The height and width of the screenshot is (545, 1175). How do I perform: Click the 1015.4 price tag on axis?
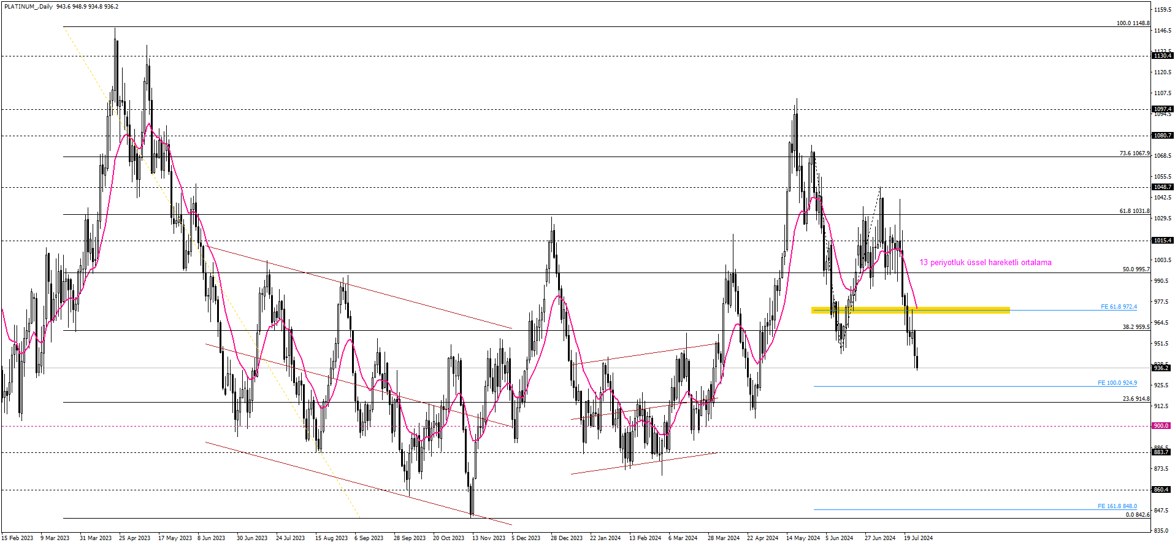(x=1162, y=241)
